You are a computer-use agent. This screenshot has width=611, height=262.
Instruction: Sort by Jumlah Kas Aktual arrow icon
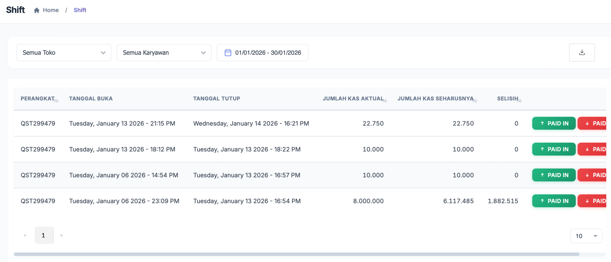(386, 101)
